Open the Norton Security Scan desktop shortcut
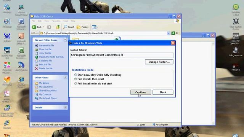The width and height of the screenshot is (244, 137). tap(21, 10)
